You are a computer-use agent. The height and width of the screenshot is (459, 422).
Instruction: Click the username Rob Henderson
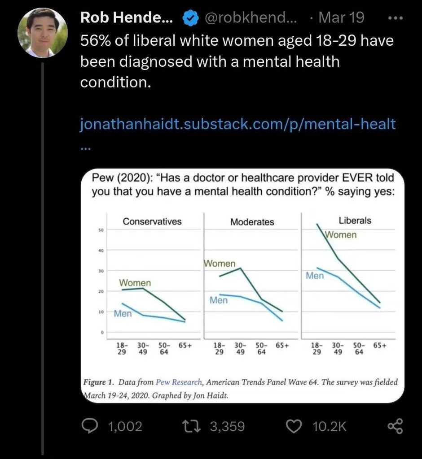point(126,18)
